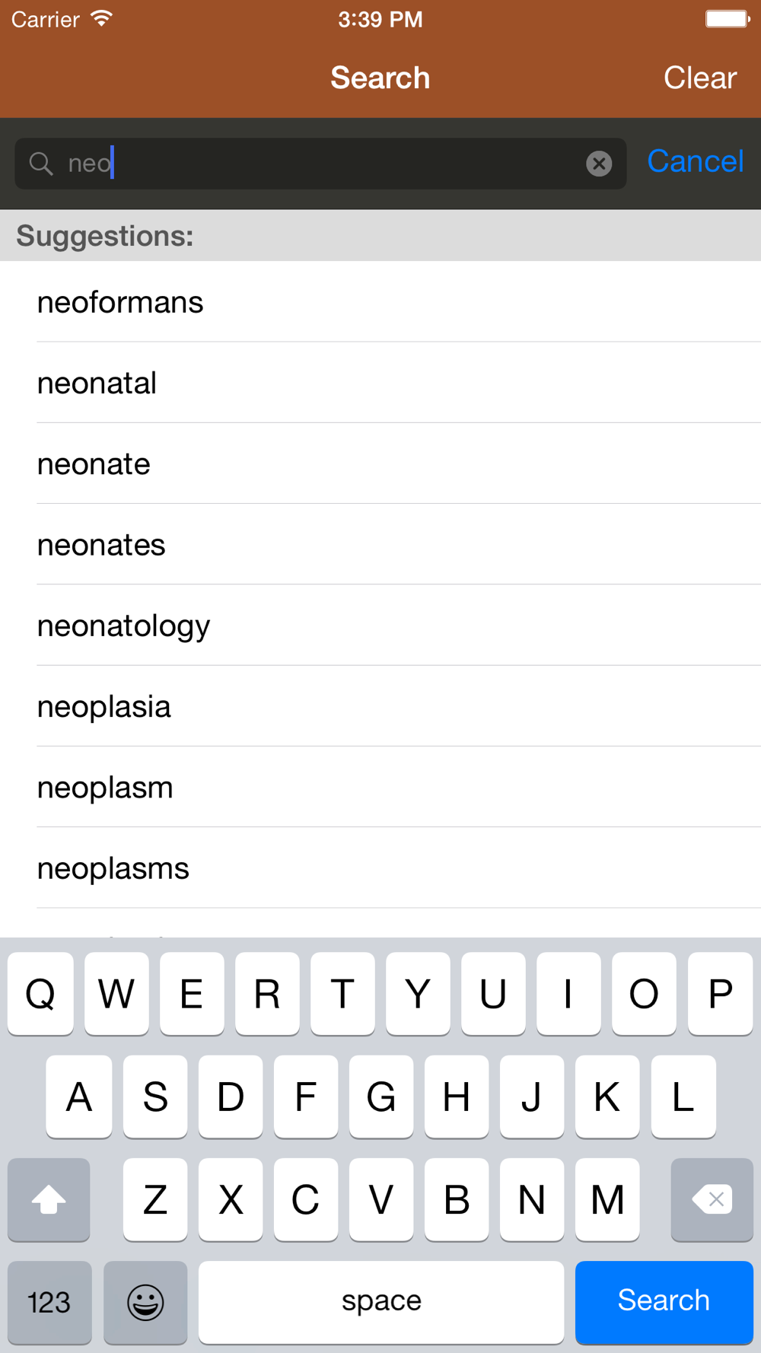
Task: Tap the magnifying glass search icon
Action: click(x=41, y=164)
